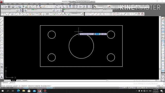Open File Explorer from taskbar
The width and height of the screenshot is (165, 93).
pos(24,91)
